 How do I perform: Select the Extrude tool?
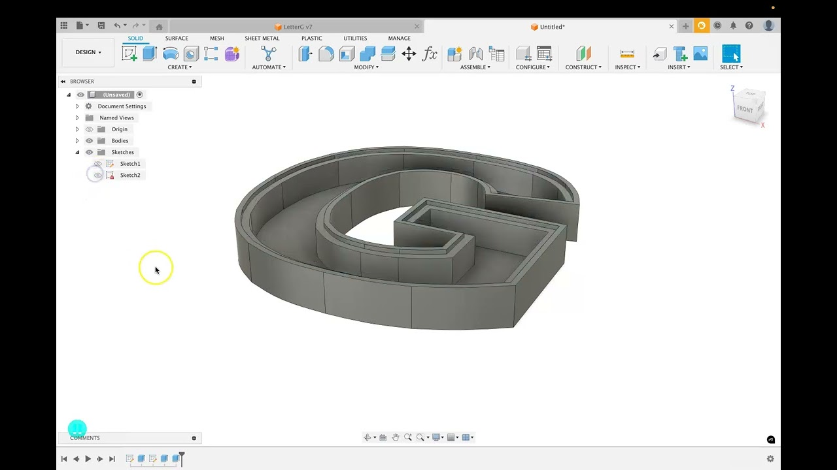tap(150, 54)
